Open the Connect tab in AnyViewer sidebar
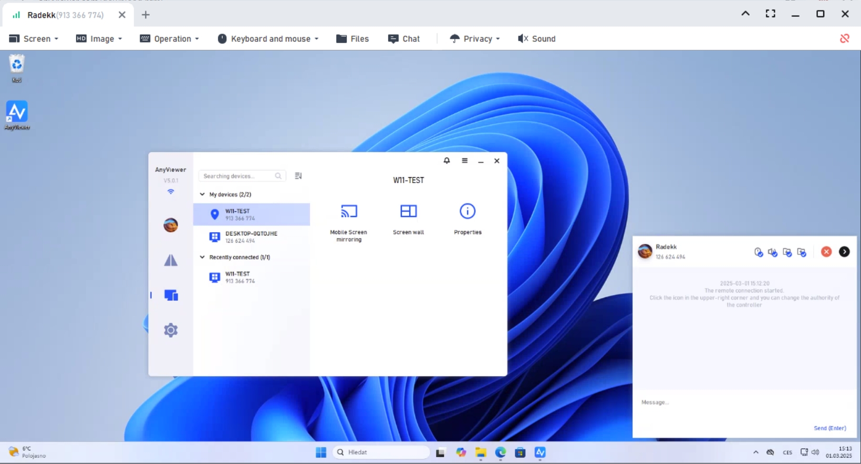The width and height of the screenshot is (861, 464). (x=171, y=260)
